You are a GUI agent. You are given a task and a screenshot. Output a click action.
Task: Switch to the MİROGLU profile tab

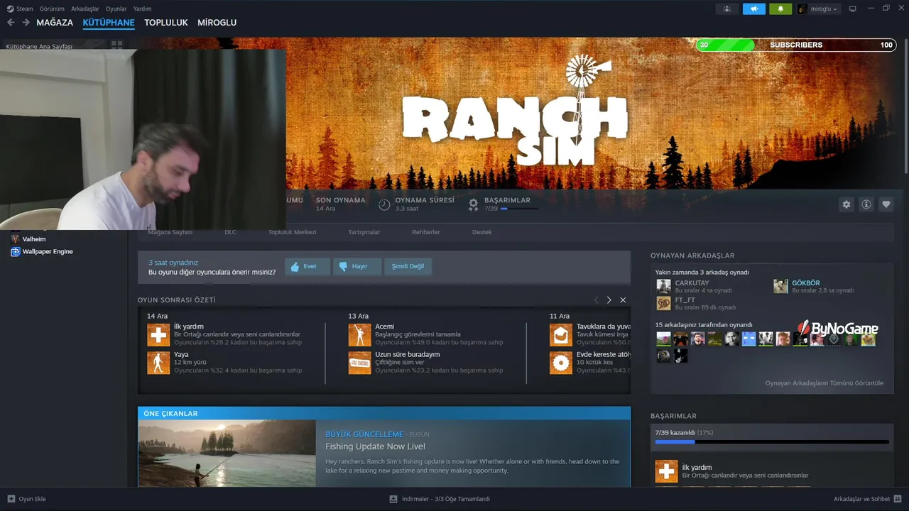pos(217,23)
